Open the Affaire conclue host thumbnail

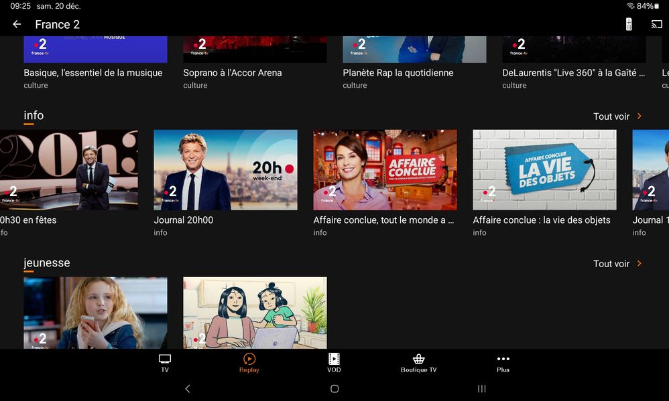click(385, 170)
